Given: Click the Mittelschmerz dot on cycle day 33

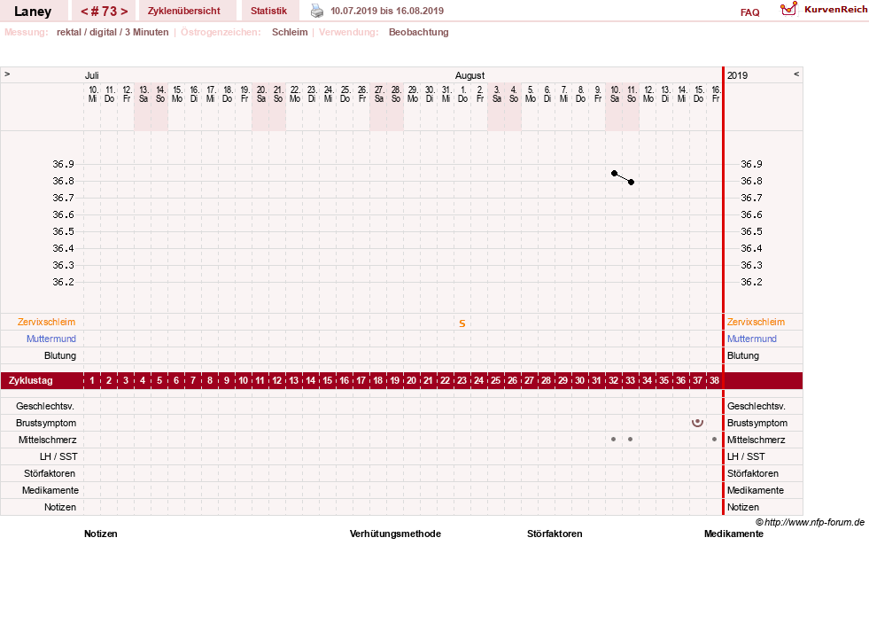Looking at the screenshot, I should click(630, 440).
